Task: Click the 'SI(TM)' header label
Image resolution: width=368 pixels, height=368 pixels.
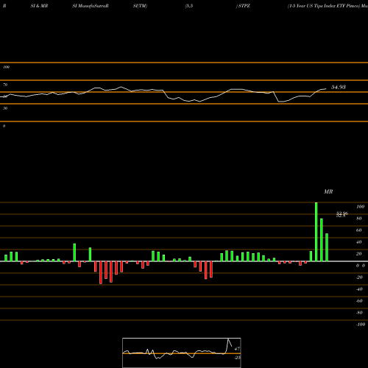Action: pyautogui.click(x=140, y=6)
